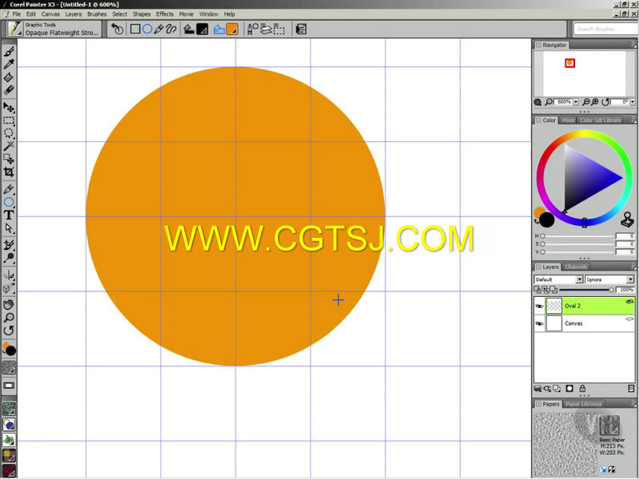Click the Reset Tool icon in property bar
Image resolution: width=639 pixels, height=479 pixels.
point(117,30)
